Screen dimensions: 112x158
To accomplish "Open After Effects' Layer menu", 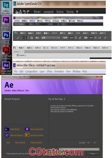I will coord(42,72).
